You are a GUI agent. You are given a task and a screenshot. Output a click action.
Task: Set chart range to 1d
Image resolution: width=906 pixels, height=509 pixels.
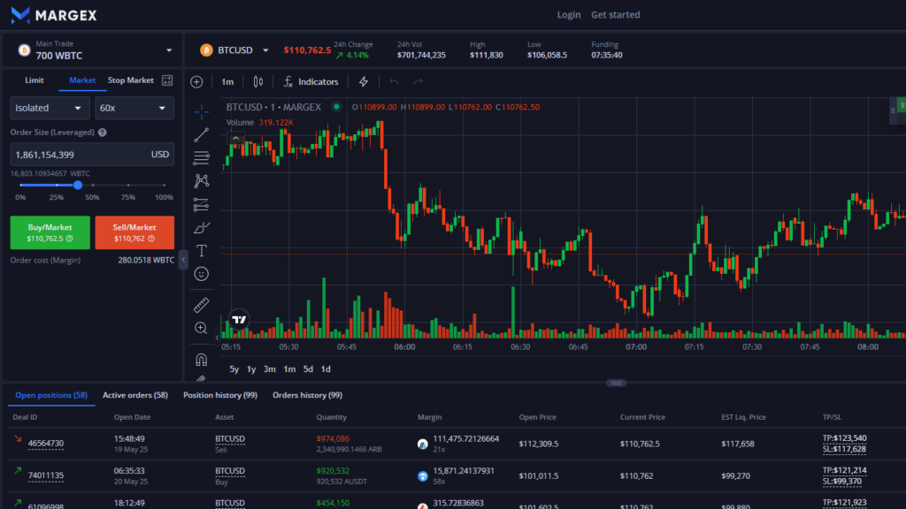pyautogui.click(x=326, y=369)
